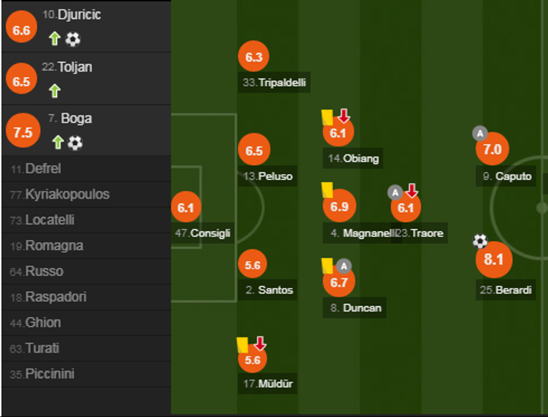The width and height of the screenshot is (548, 417).
Task: Select Peluso's 6.5 rating circle
Action: coord(254,151)
